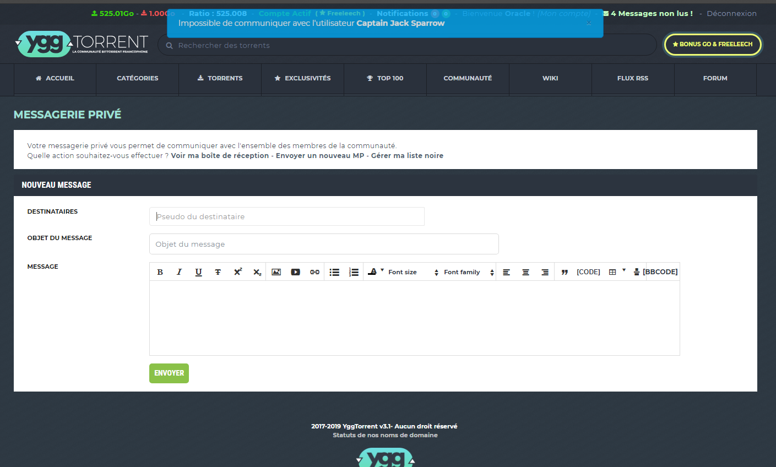
Task: Open the Font family dropdown
Action: tap(469, 272)
